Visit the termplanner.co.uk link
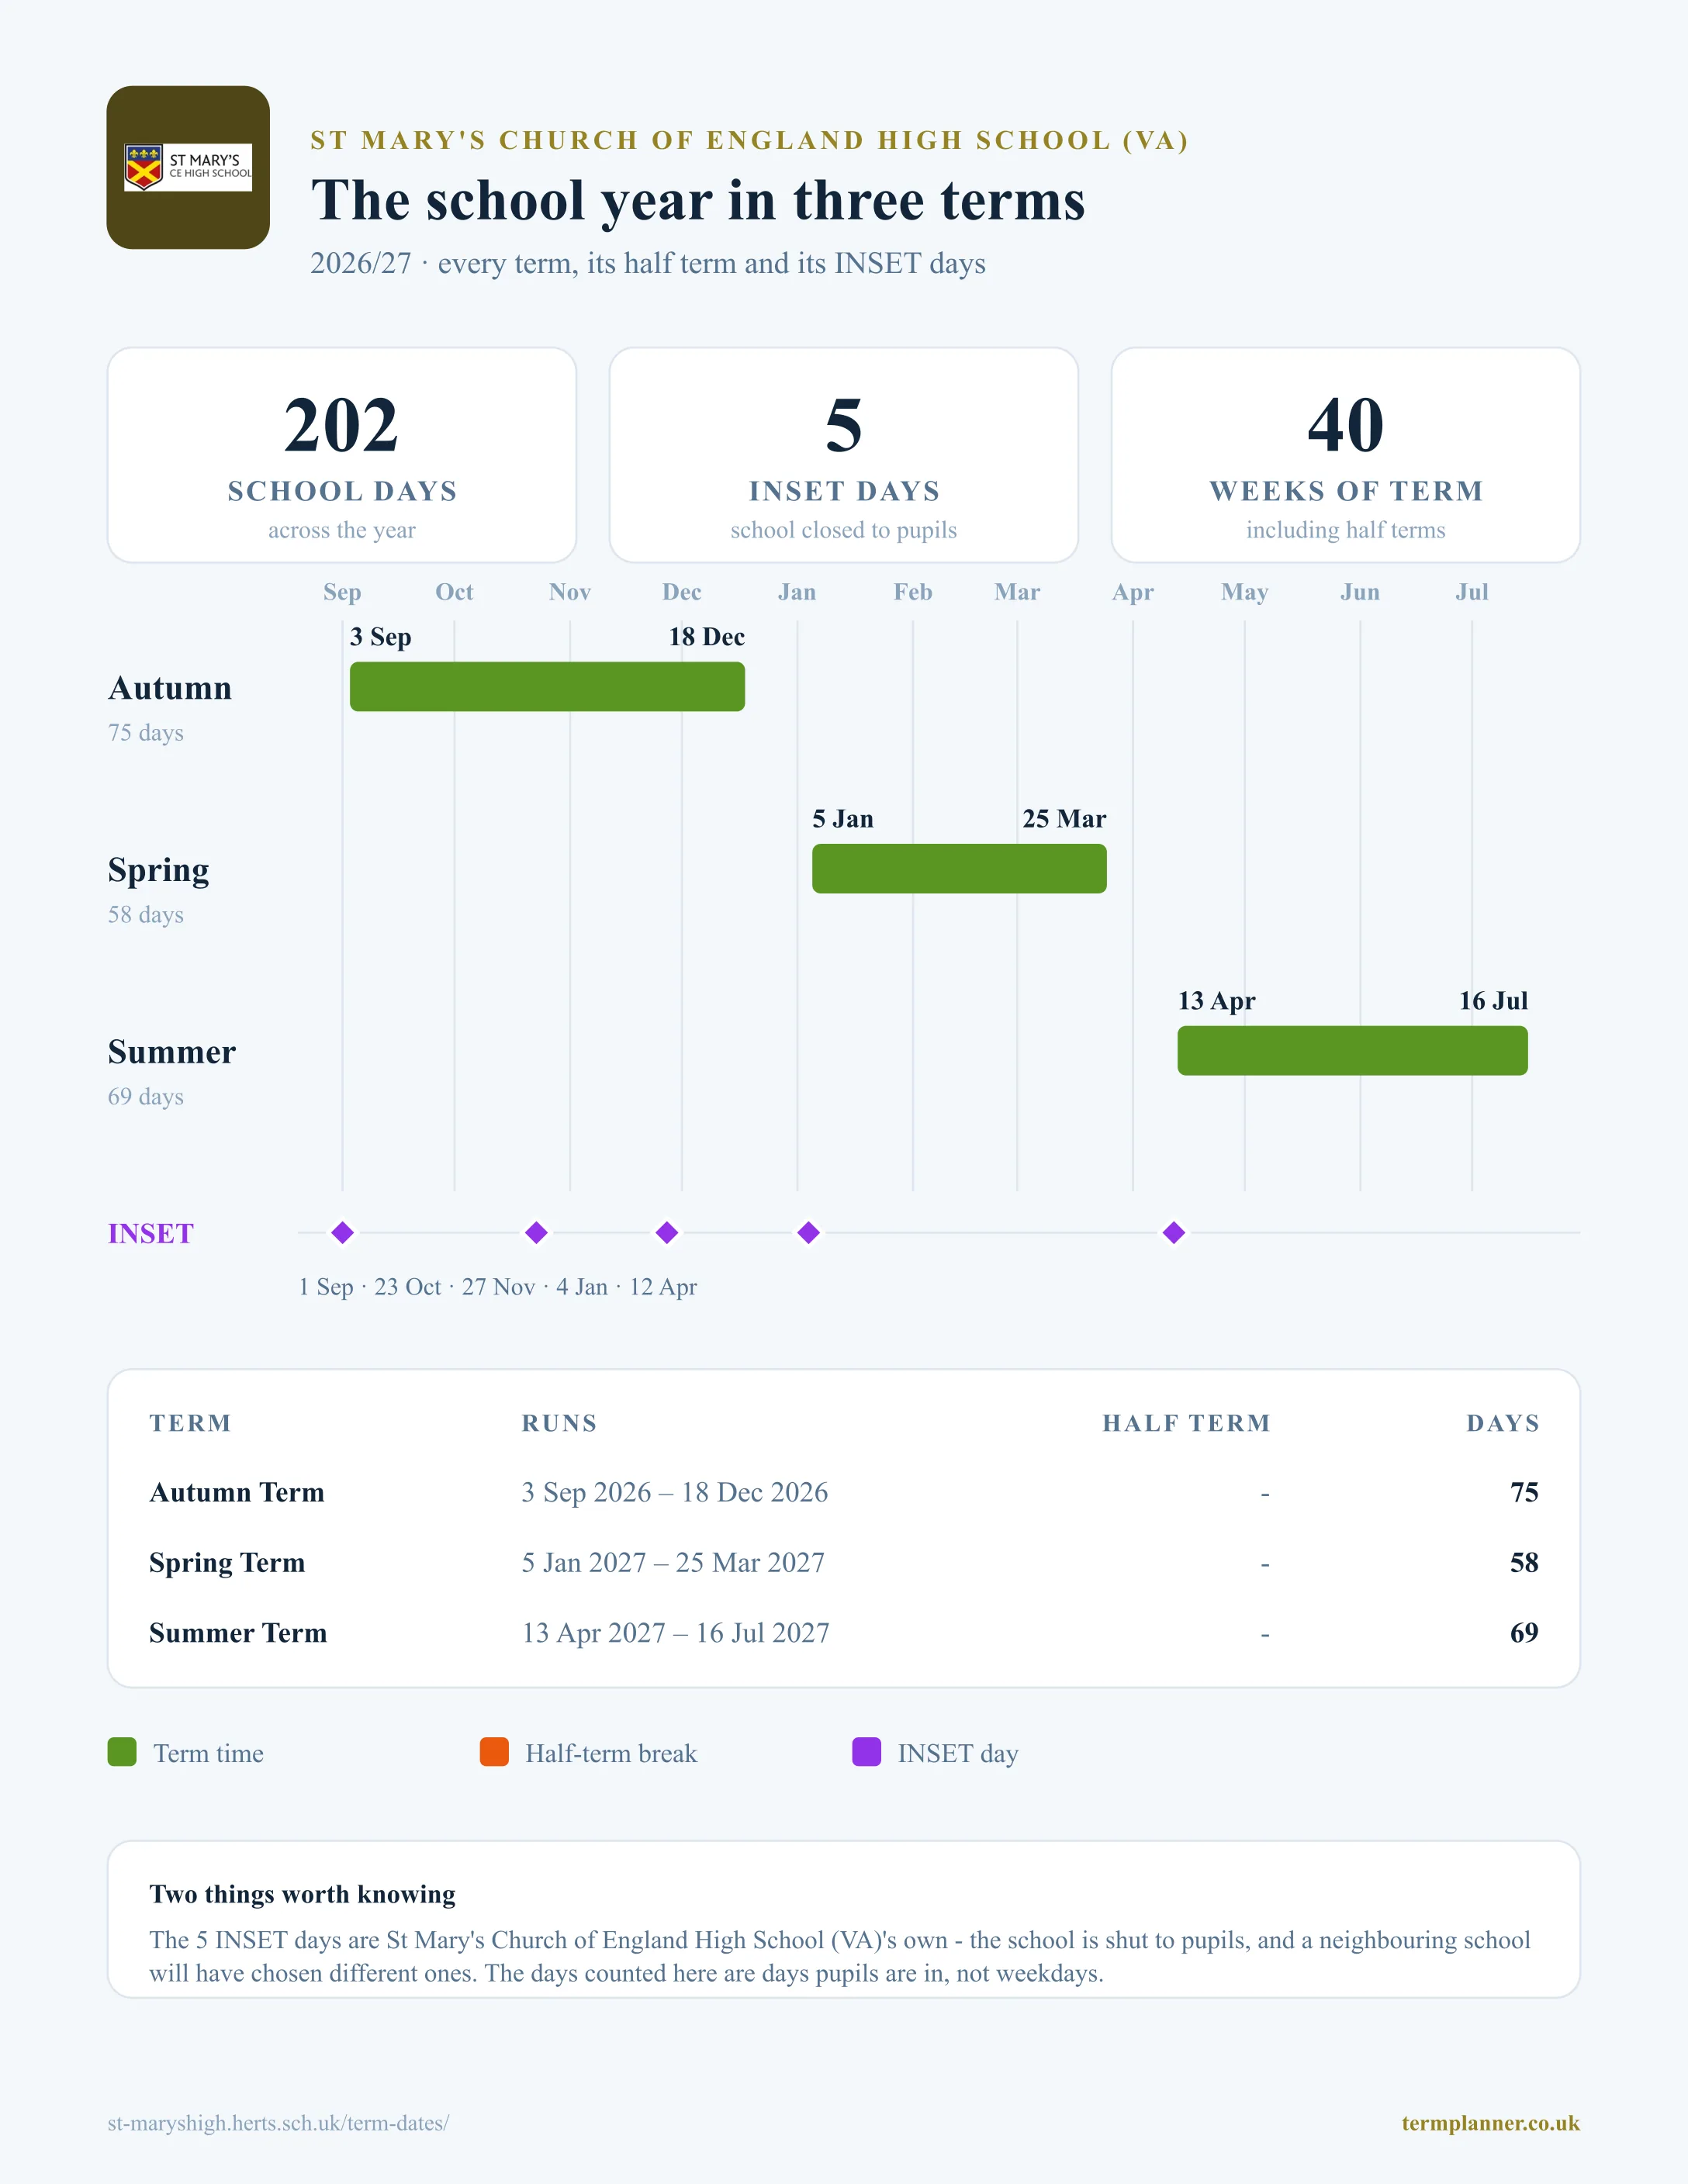1688x2184 pixels. pyautogui.click(x=1490, y=2123)
